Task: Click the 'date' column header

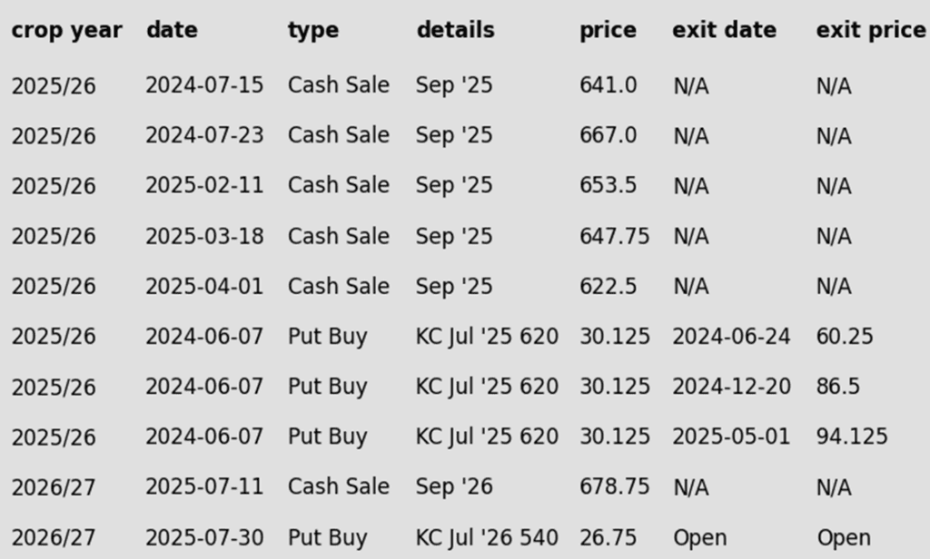Action: pos(172,30)
